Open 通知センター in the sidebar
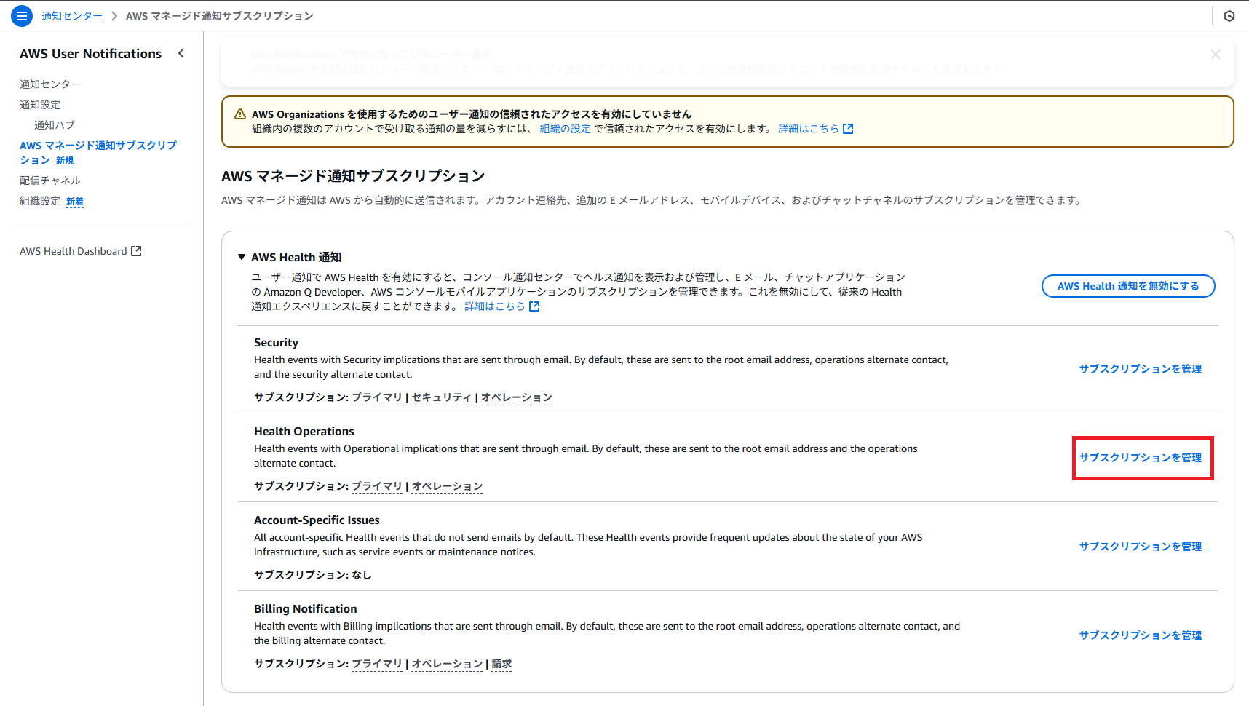 pyautogui.click(x=50, y=84)
